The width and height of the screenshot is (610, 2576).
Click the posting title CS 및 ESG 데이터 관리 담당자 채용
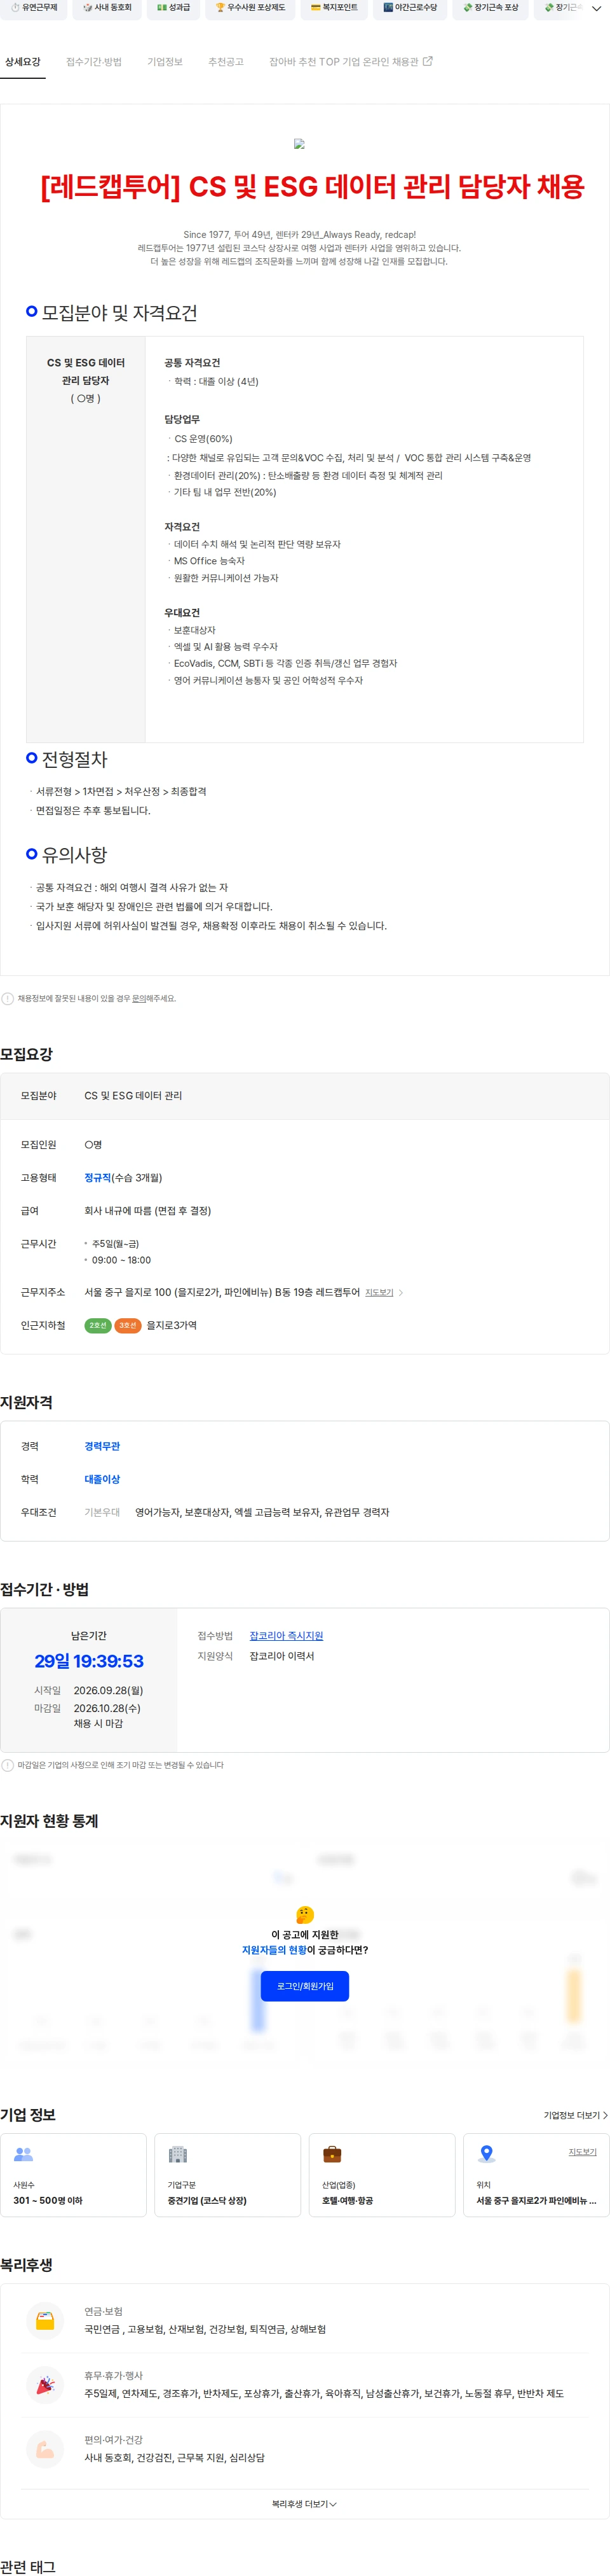(x=313, y=187)
